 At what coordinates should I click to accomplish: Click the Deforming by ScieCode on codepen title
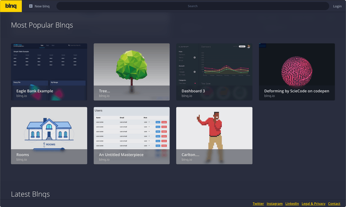297,91
